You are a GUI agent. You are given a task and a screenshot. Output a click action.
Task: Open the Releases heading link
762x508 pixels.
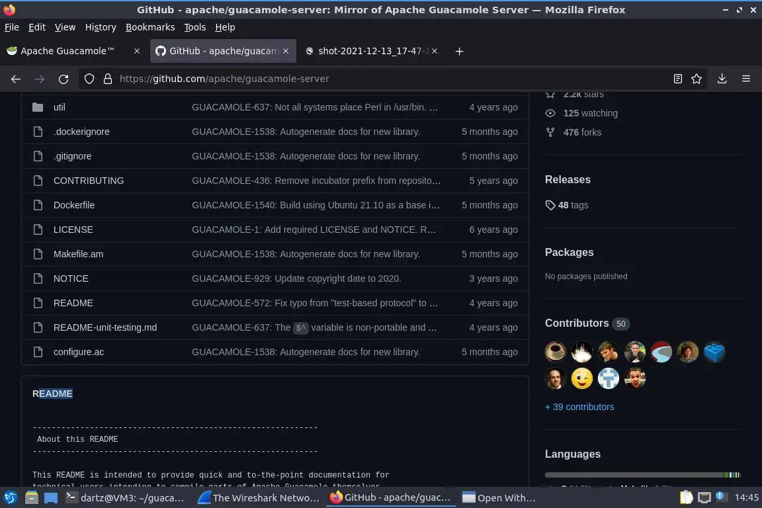coord(568,179)
